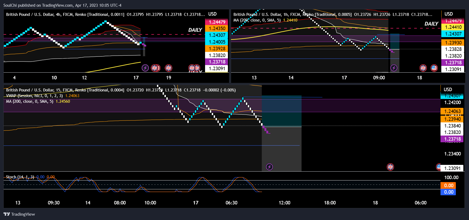Click the USD currency label in 1h chart
Viewport: 469px width, 220px height.
tap(449, 14)
